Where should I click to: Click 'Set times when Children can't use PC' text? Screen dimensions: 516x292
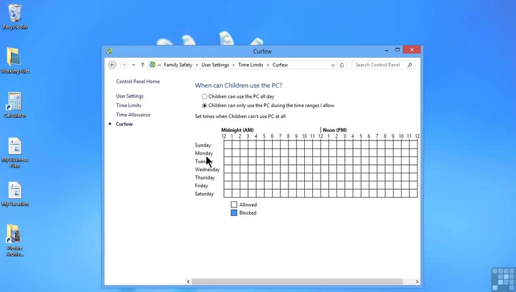point(240,116)
